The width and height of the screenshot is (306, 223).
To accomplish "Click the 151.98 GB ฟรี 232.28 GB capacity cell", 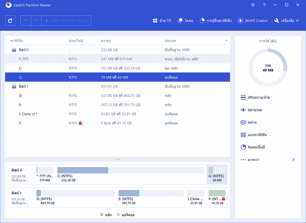I will tap(121, 68).
